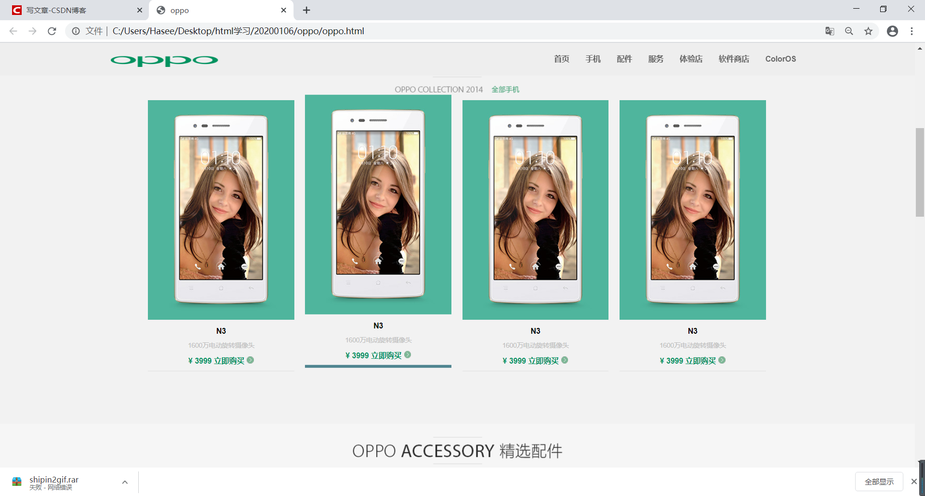Open the Chrome profile avatar
The height and width of the screenshot is (496, 925).
pyautogui.click(x=892, y=31)
